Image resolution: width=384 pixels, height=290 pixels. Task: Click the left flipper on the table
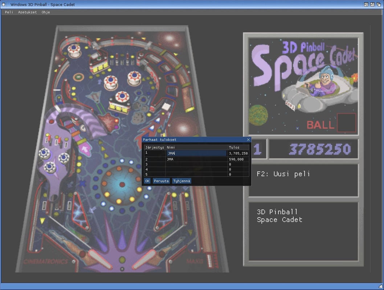point(100,259)
